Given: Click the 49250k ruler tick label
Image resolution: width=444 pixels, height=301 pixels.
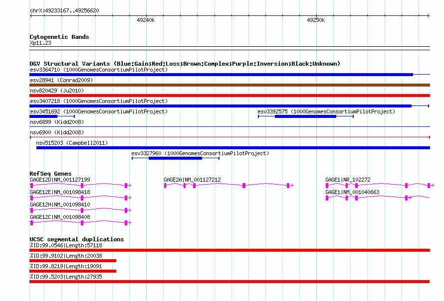Looking at the screenshot, I should click(x=316, y=20).
